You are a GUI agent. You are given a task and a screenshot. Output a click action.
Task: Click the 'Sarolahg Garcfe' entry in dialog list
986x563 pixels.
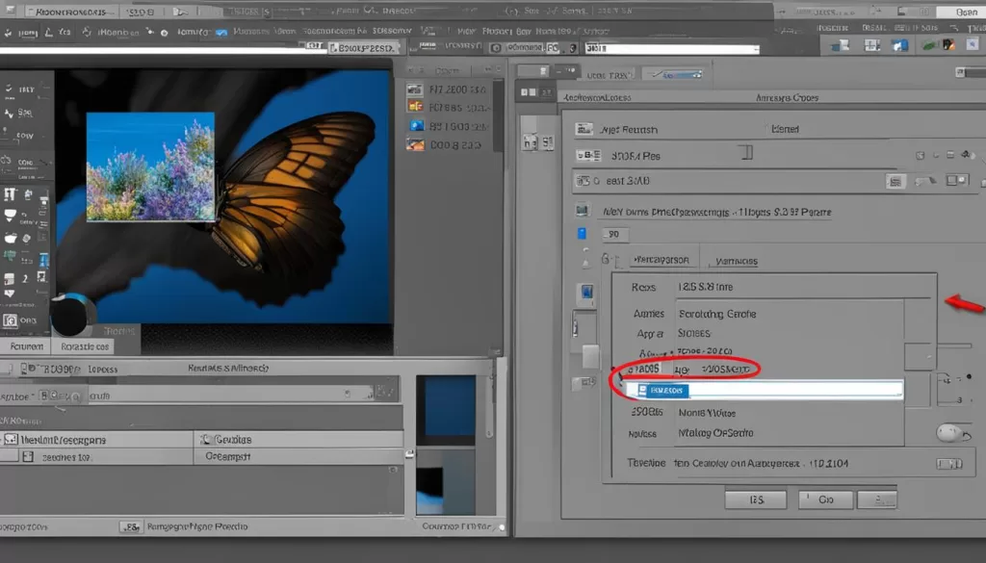coord(716,314)
